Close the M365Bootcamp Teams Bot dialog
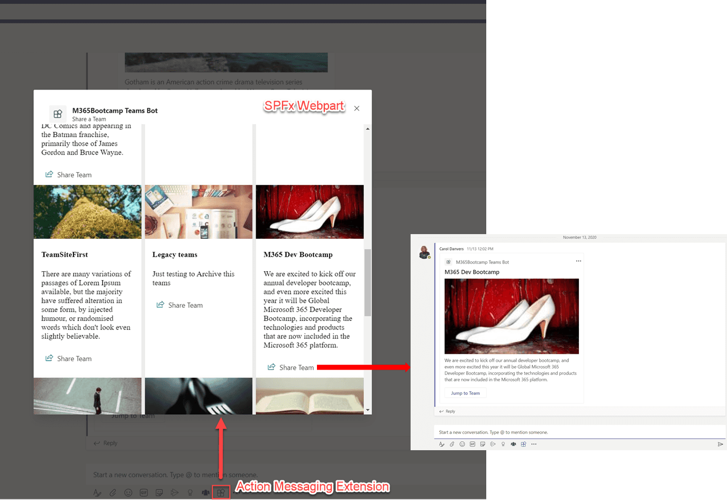Viewport: 727px width, 500px height. 357,109
